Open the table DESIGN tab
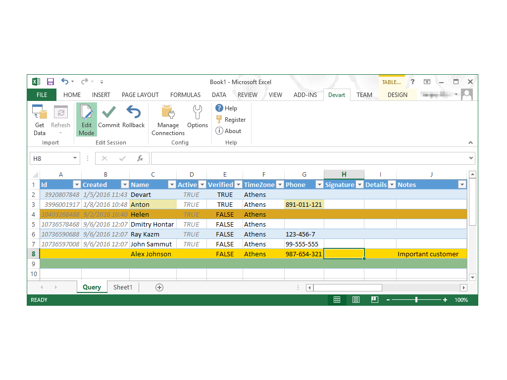507x380 pixels. coord(398,95)
